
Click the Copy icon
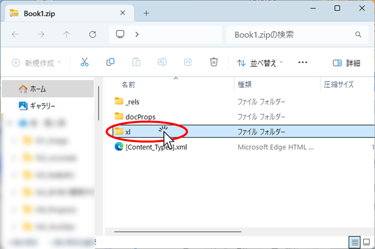click(x=110, y=62)
